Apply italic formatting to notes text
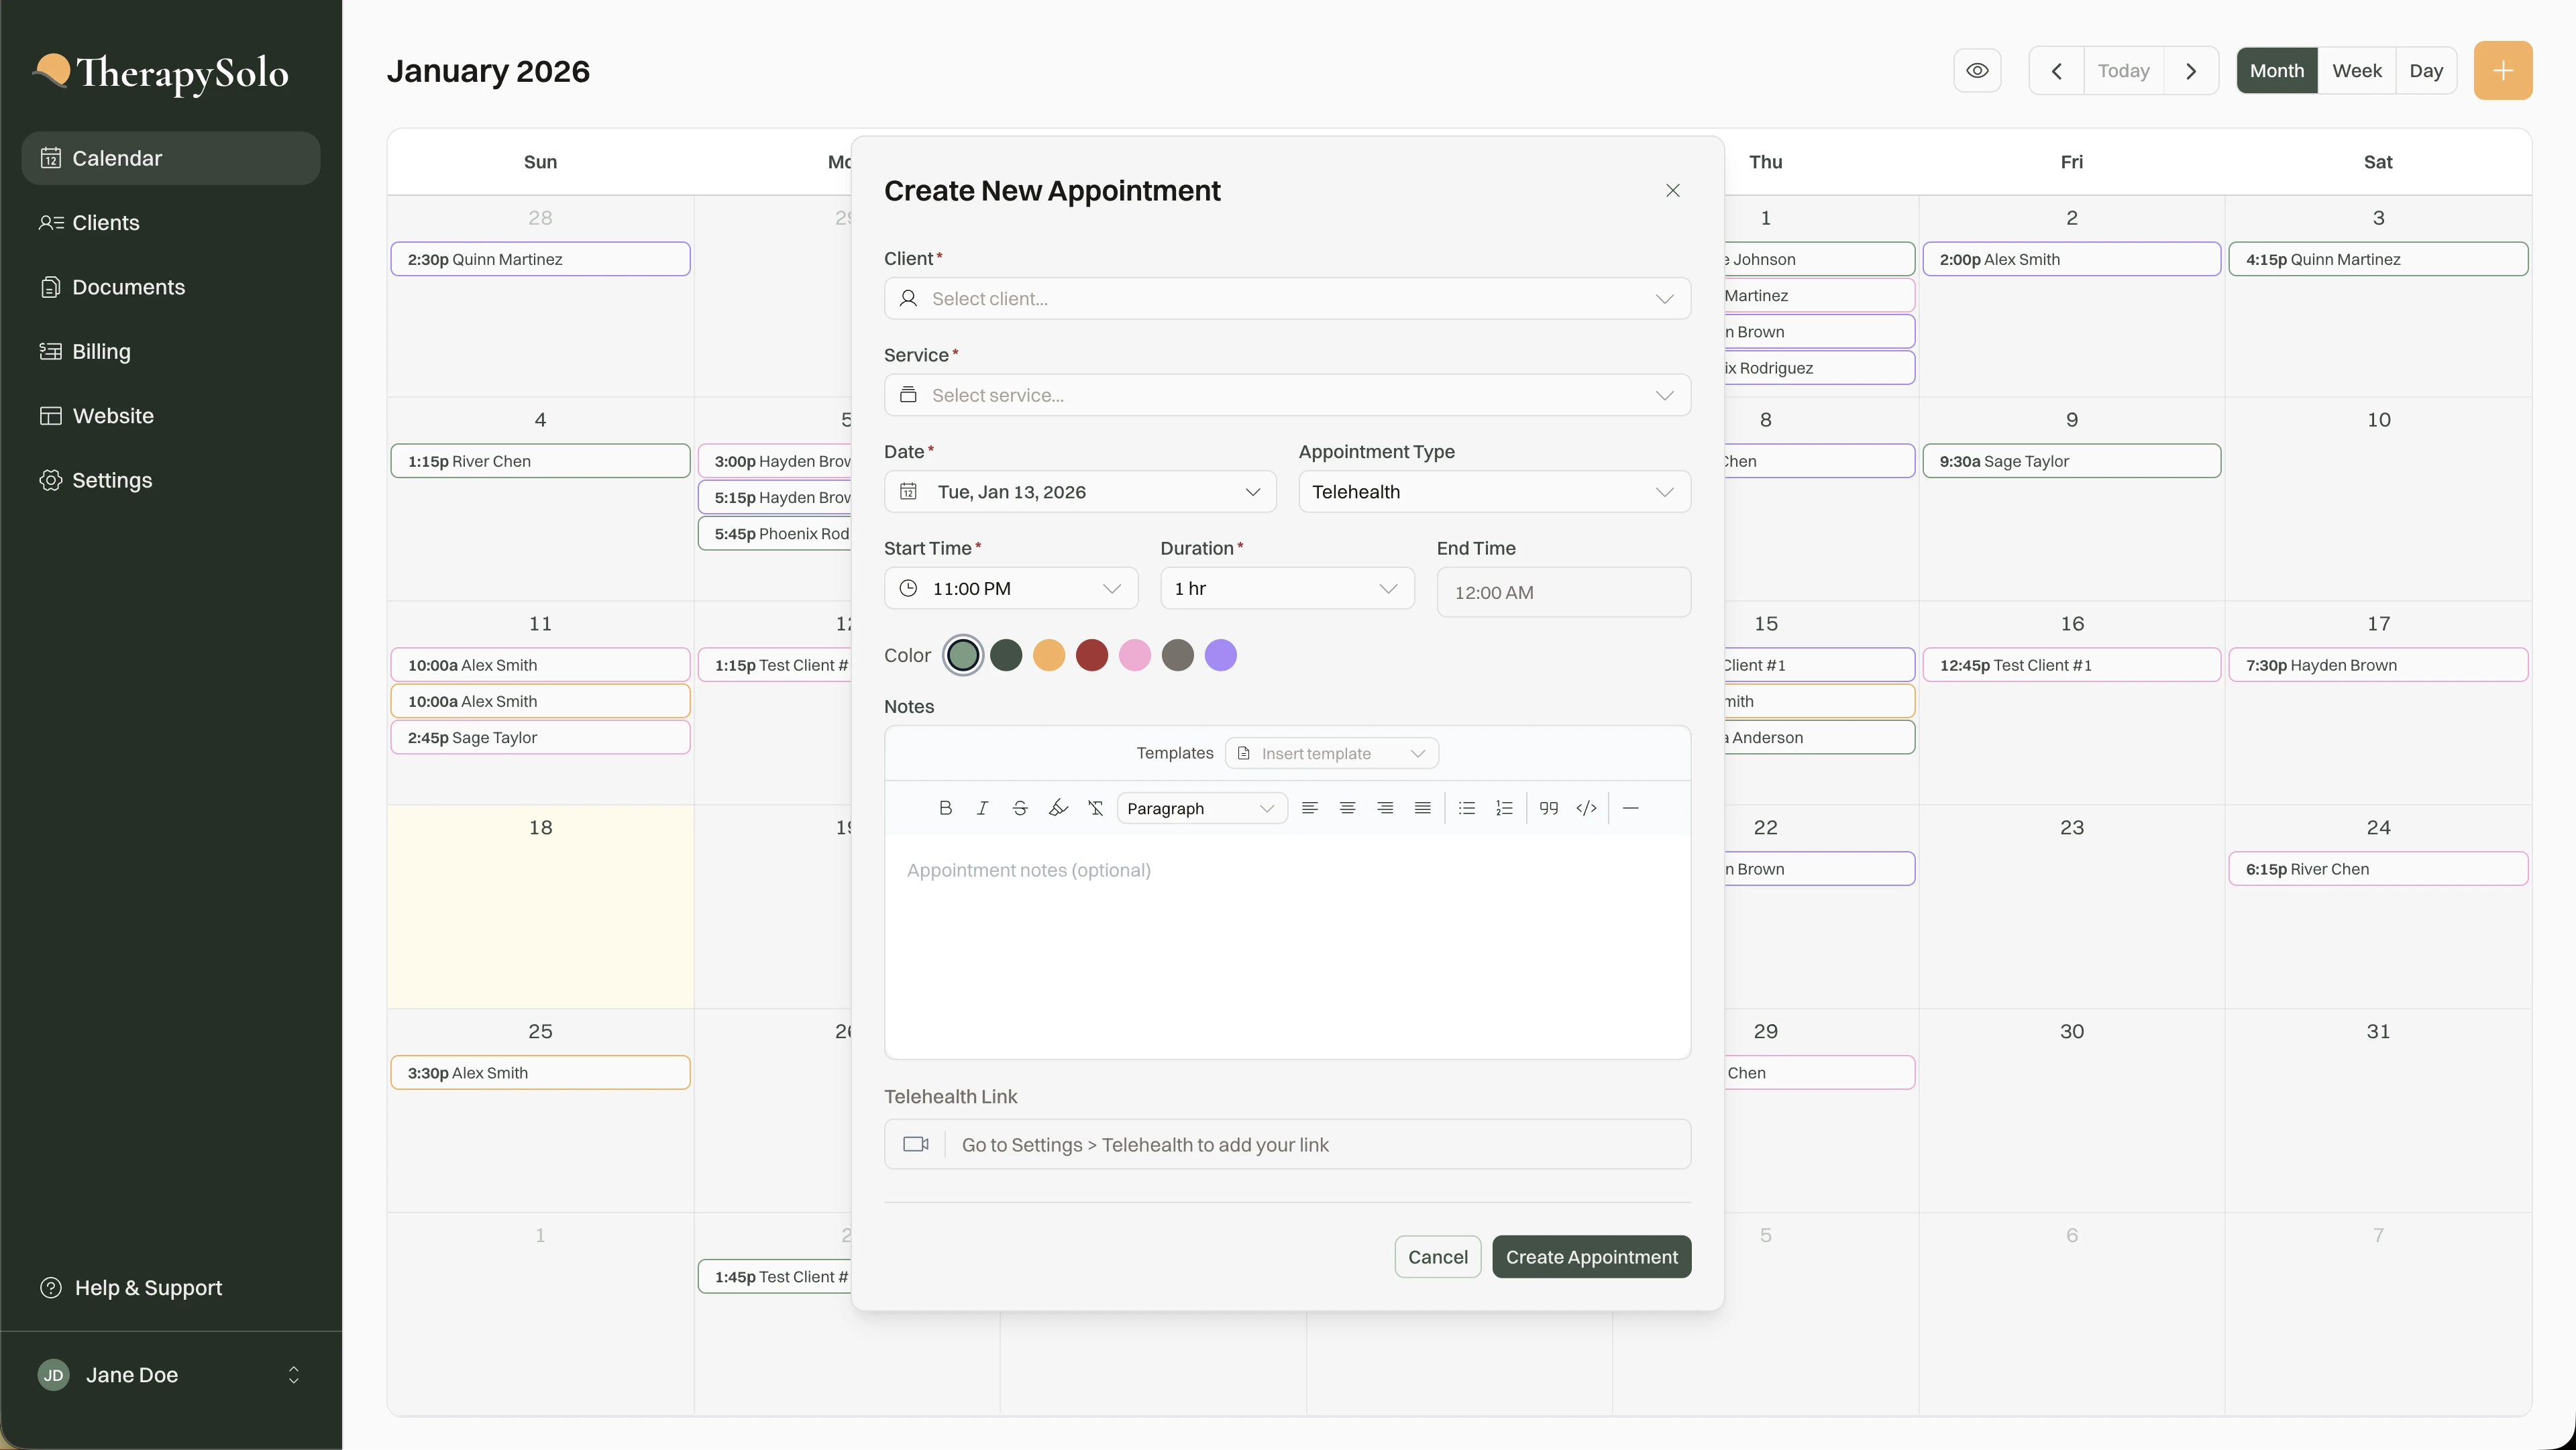Screen dimensions: 2576x1450 click(x=982, y=808)
